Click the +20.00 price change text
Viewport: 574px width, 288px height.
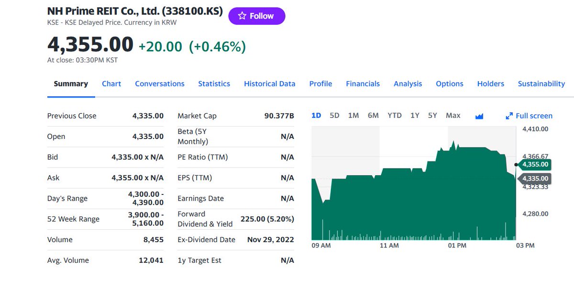click(x=160, y=46)
